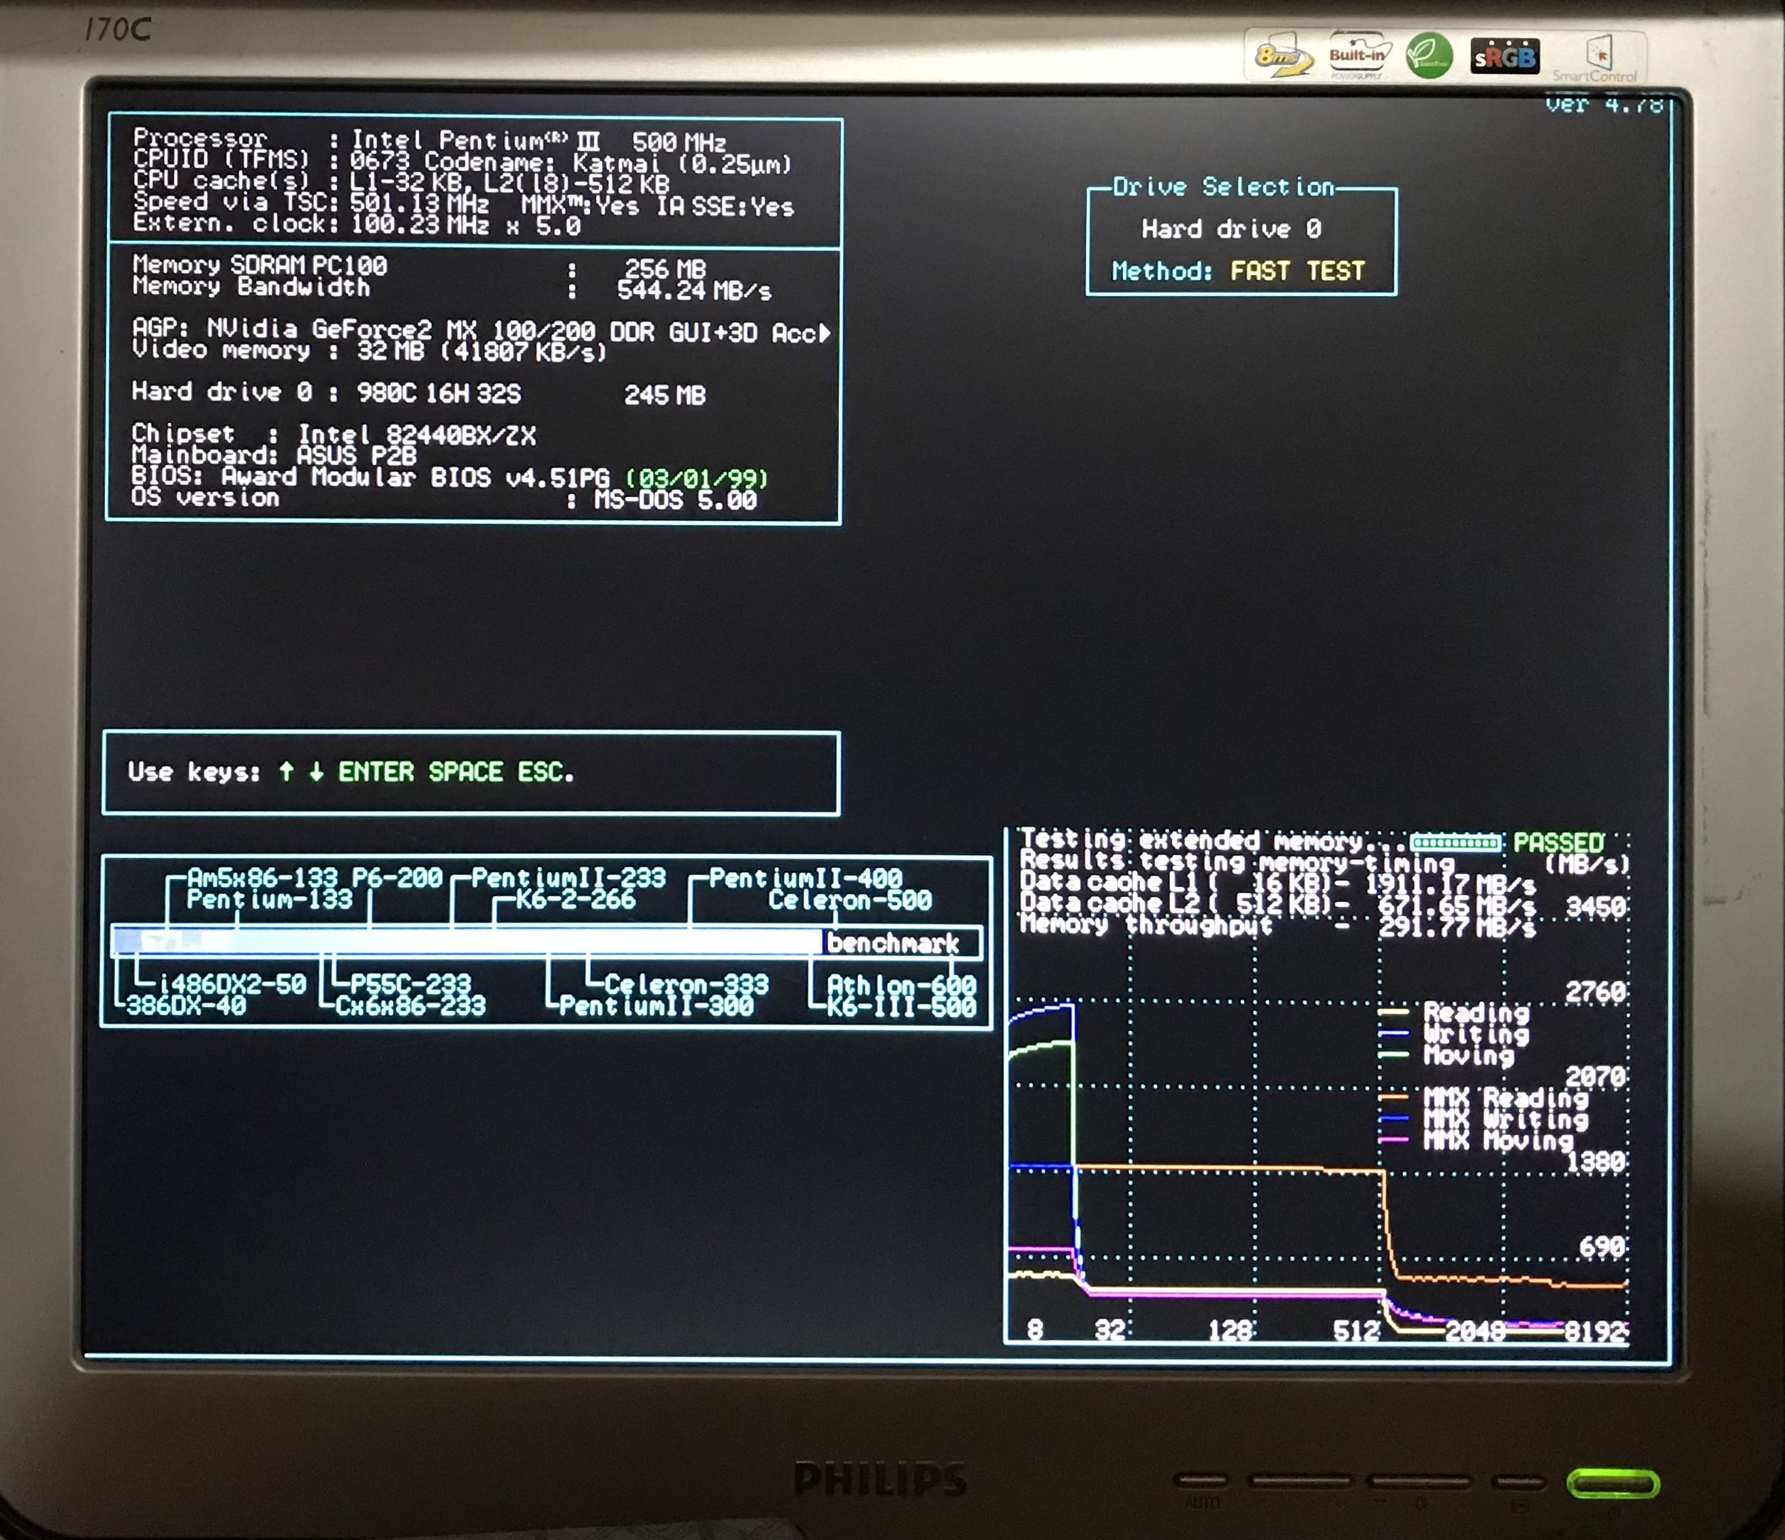Click the green leaf eco sticker icon
Viewport: 1785px width, 1540px height.
click(1429, 56)
